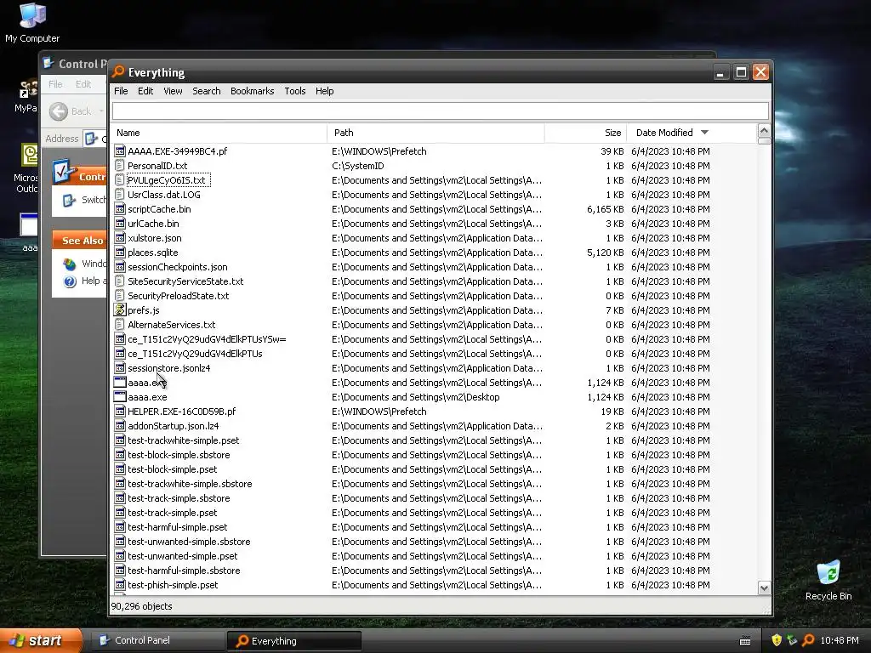Select test-track-simple.sbstore file name

pos(179,498)
